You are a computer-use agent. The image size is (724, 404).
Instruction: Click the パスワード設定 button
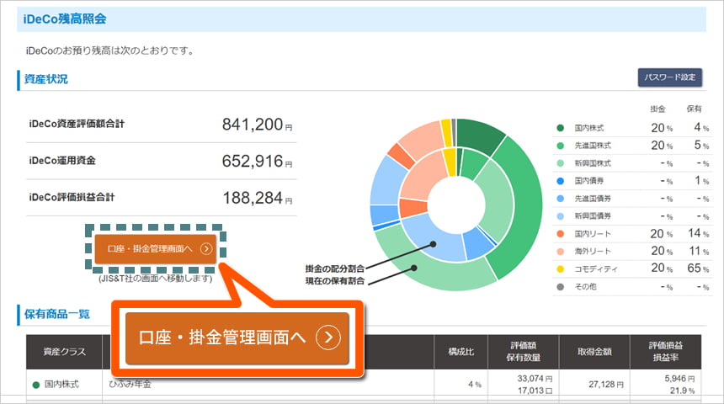tap(669, 77)
